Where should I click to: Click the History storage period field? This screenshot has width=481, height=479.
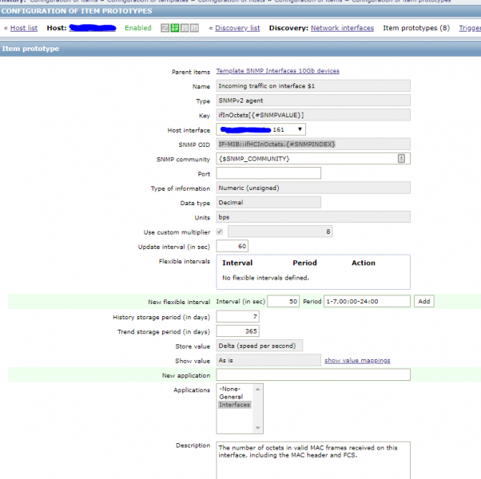(238, 317)
